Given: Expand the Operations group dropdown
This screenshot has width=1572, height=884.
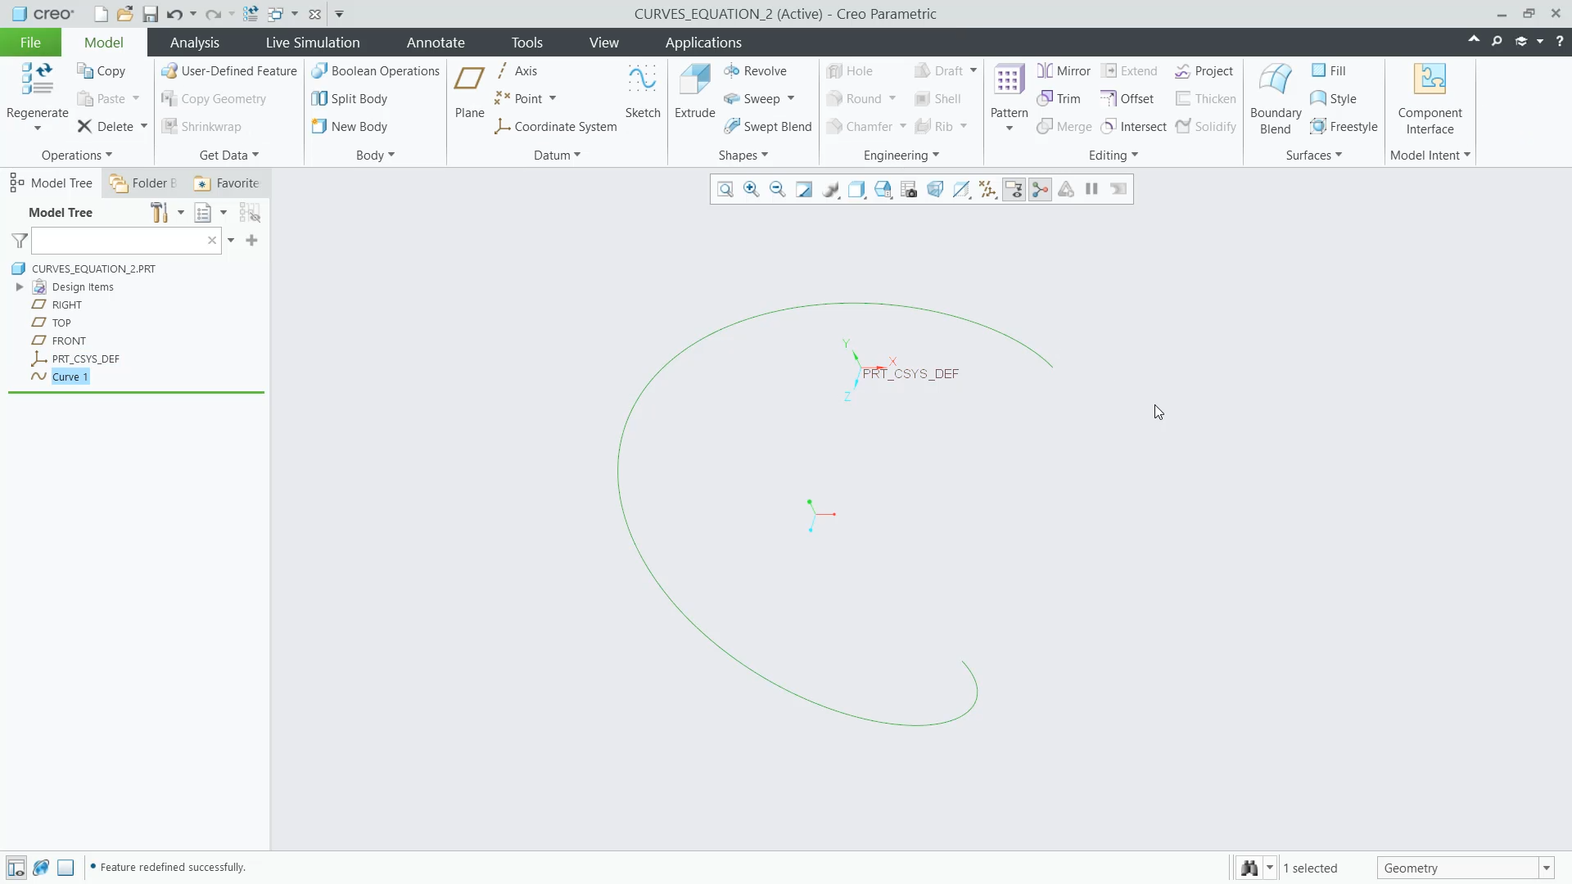Looking at the screenshot, I should (77, 156).
